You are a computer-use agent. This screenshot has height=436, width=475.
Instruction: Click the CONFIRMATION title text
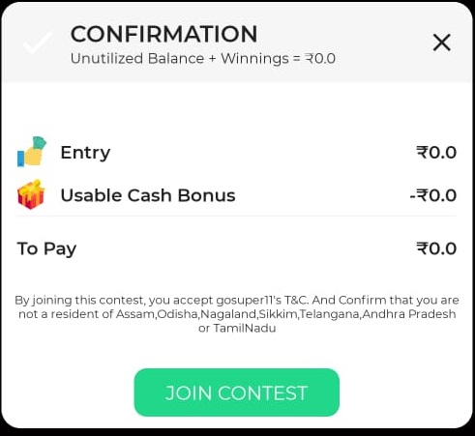coord(163,34)
